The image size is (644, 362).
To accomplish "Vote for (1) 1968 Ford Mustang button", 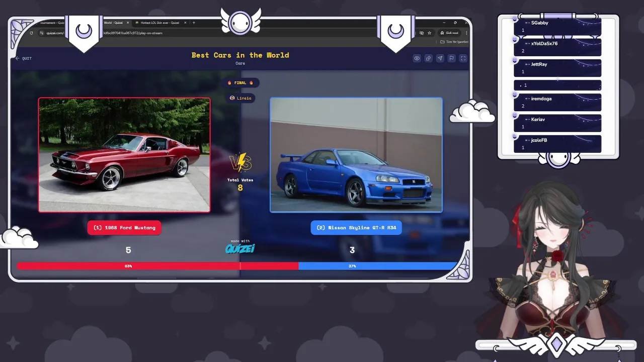I will (124, 228).
